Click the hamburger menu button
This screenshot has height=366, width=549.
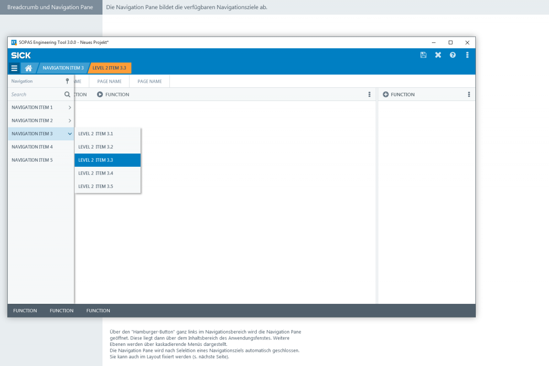click(14, 68)
